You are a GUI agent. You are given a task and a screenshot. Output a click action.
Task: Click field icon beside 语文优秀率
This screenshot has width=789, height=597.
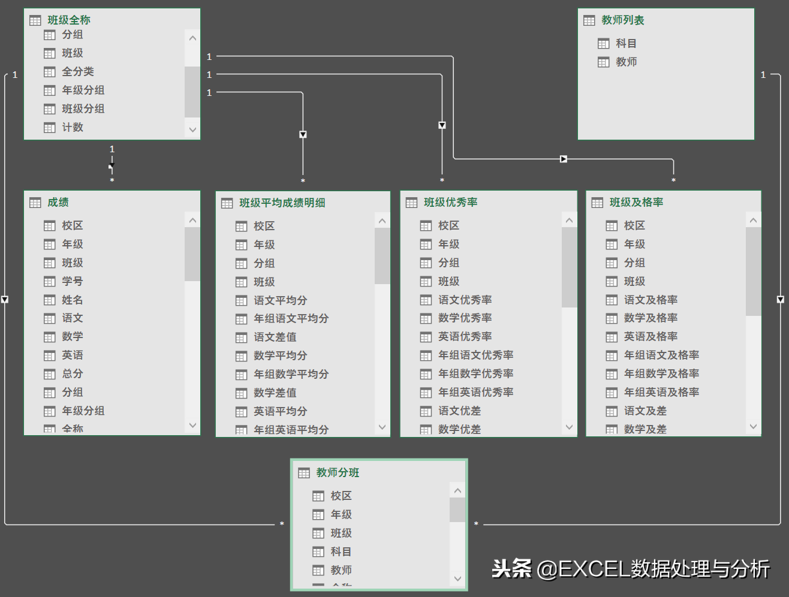426,300
